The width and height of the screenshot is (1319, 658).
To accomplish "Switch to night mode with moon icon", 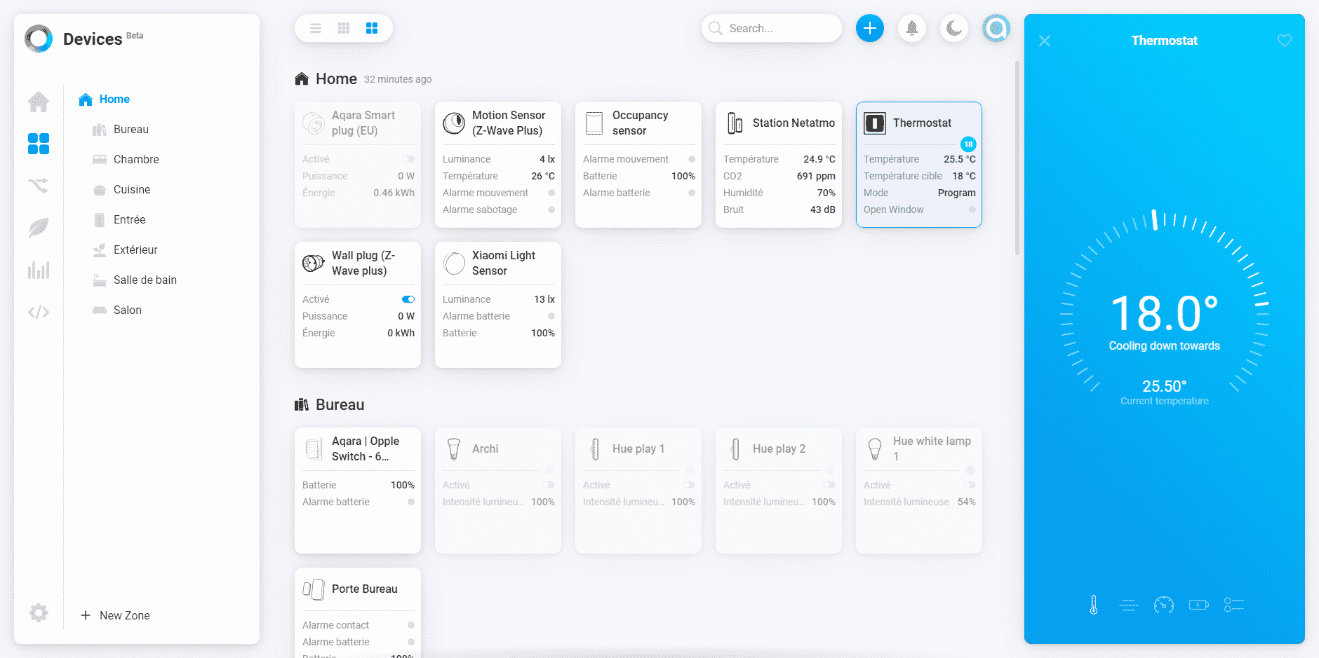I will click(953, 28).
